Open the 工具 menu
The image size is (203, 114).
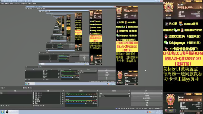click(x=30, y=4)
